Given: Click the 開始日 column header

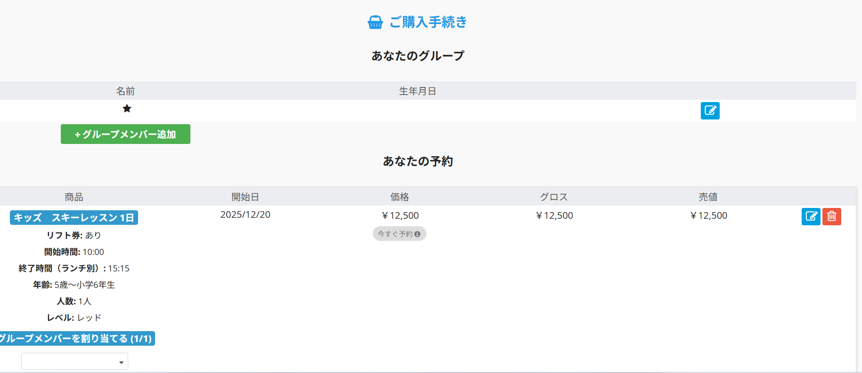Looking at the screenshot, I should (x=245, y=197).
